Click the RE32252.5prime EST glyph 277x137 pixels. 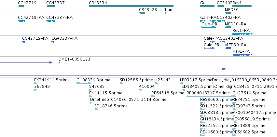click(x=203, y=129)
